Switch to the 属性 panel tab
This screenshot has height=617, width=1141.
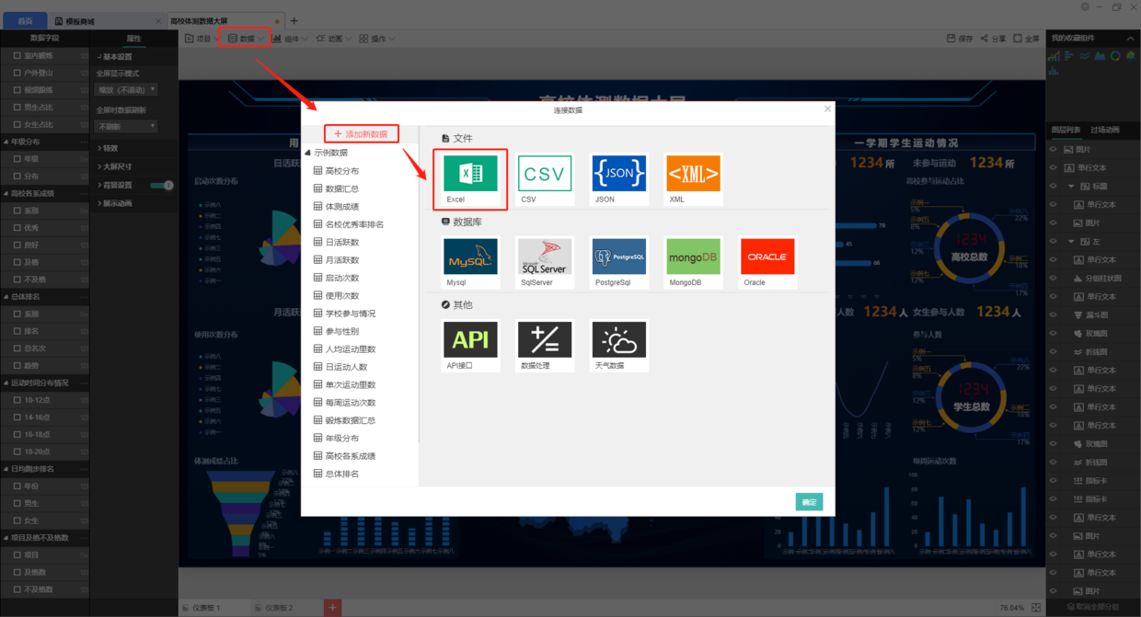(133, 39)
